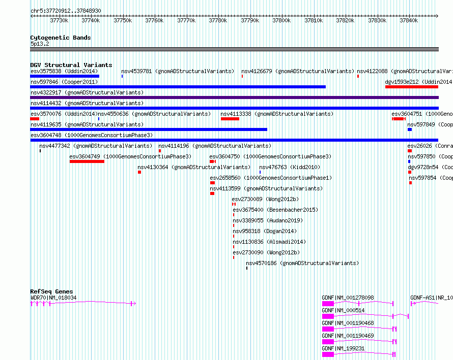The height and width of the screenshot is (360, 453).
Task: Click the nsv958318 (Dogan2014) label
Action: (x=265, y=231)
